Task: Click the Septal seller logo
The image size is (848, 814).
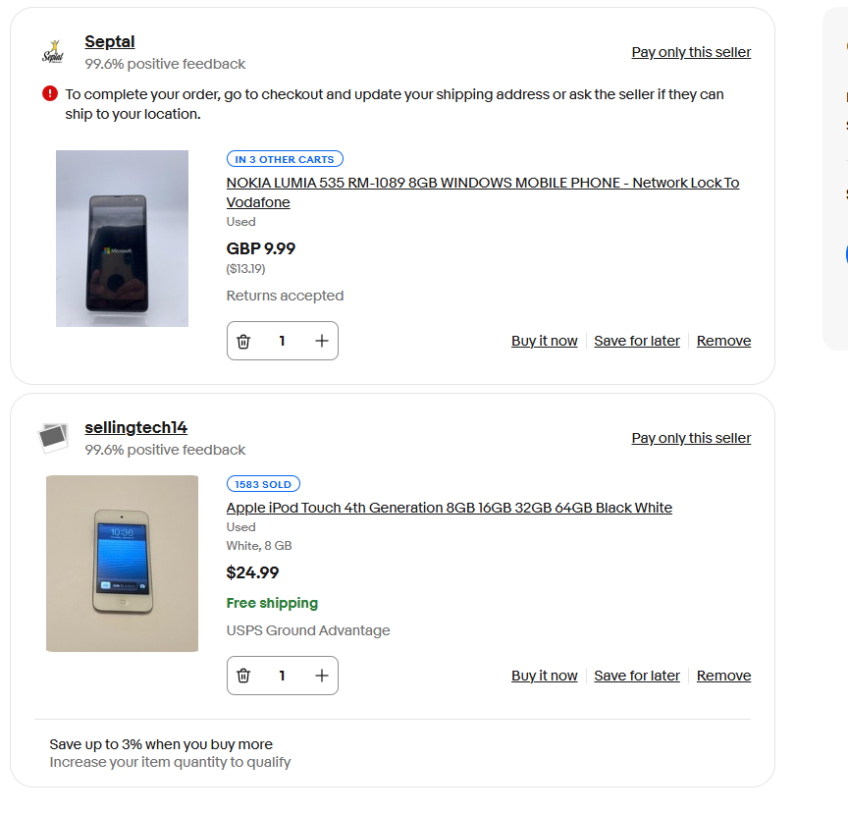Action: click(x=52, y=52)
